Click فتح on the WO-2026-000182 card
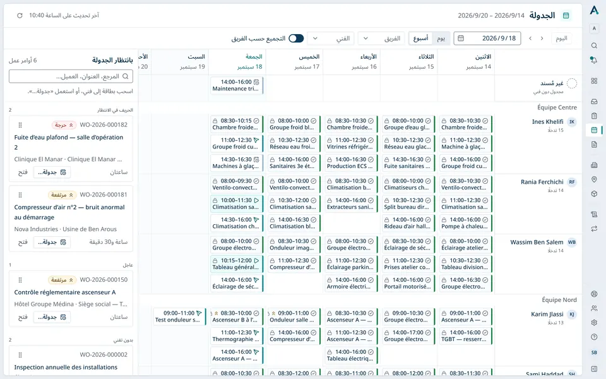Image resolution: width=606 pixels, height=379 pixels. pyautogui.click(x=23, y=172)
